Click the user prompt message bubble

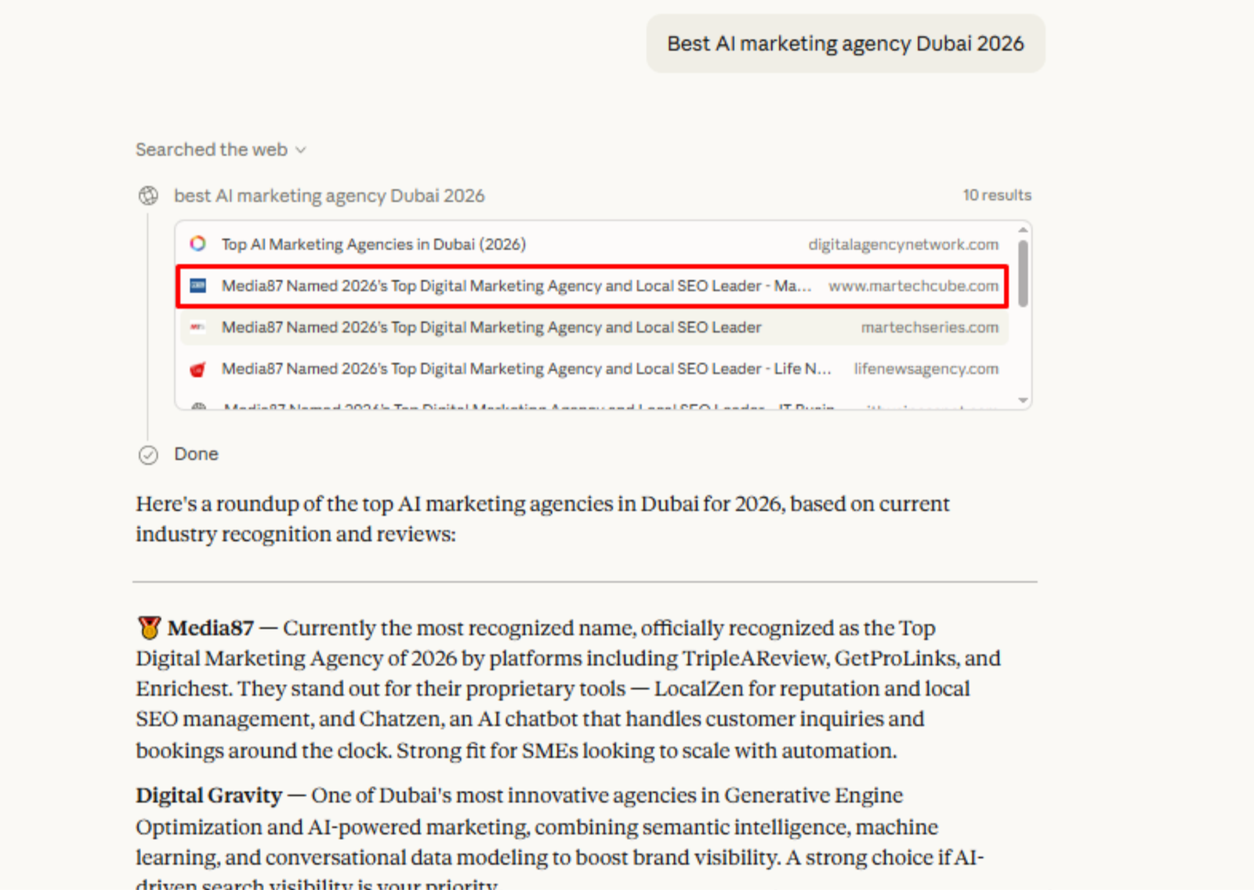845,44
